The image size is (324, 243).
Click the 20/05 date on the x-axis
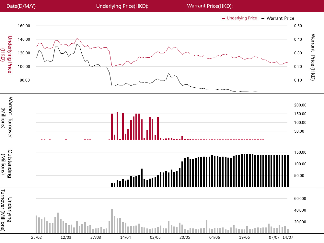pyautogui.click(x=185, y=237)
